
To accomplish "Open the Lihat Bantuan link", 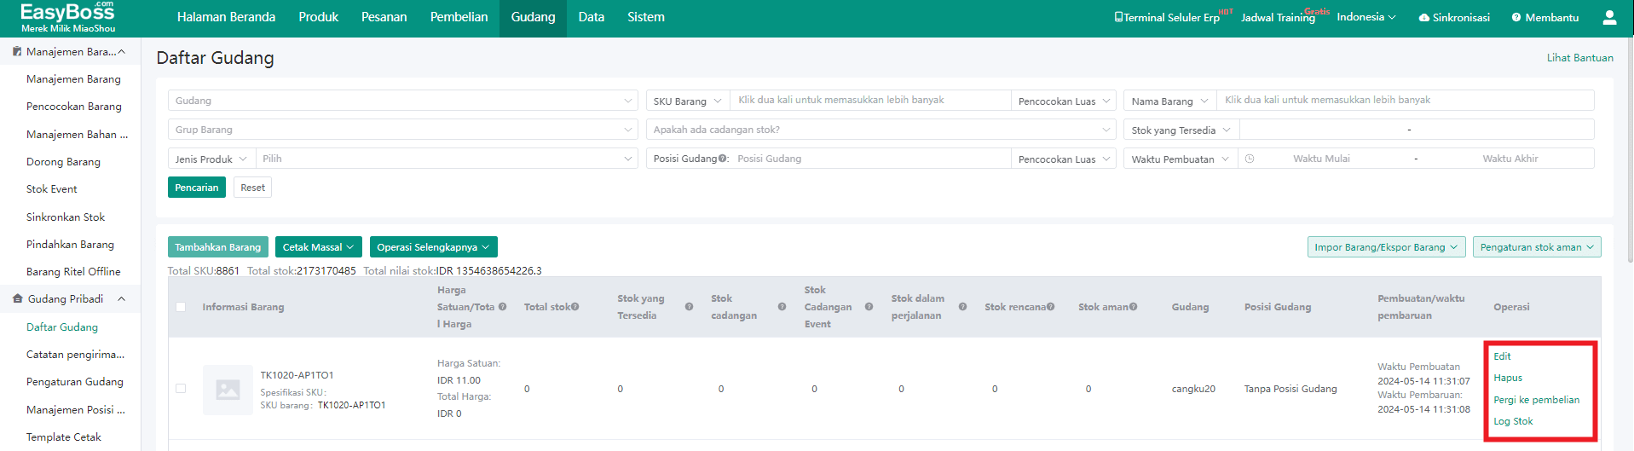I will (1580, 58).
